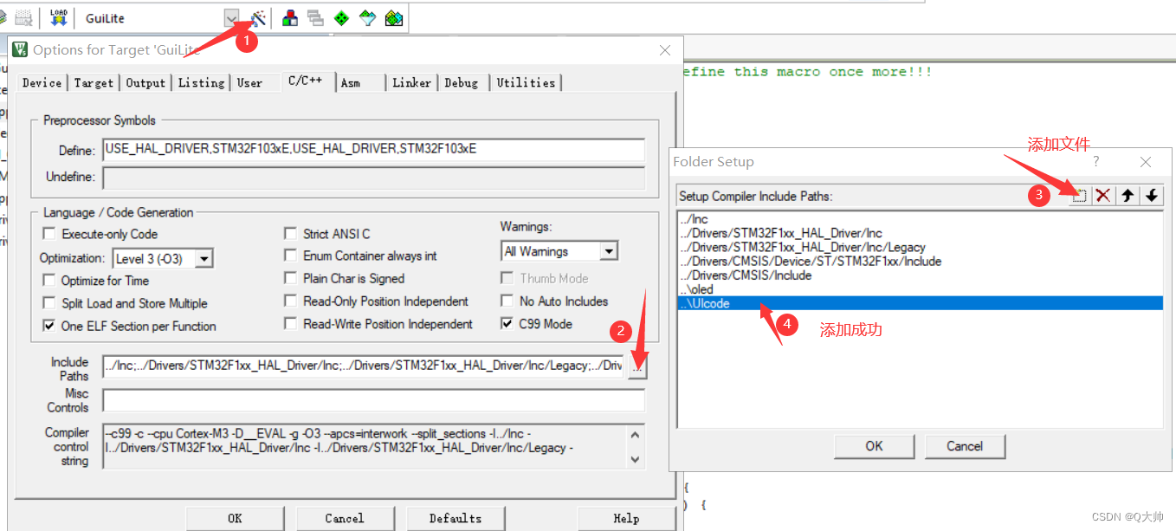Viewport: 1176px width, 531px height.
Task: Switch to the Linker tab
Action: click(411, 82)
